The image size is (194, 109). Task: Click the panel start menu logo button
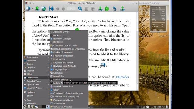(25, 107)
